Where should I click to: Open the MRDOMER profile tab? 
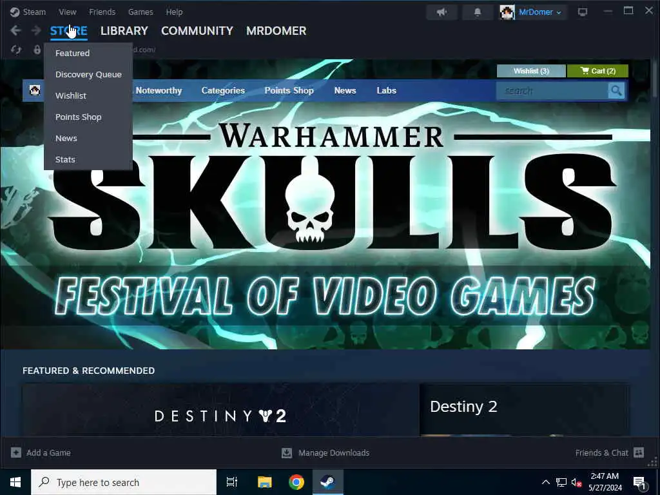pos(276,31)
